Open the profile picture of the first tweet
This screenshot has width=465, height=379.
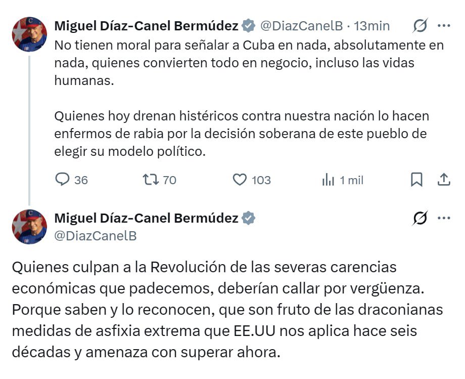(29, 34)
